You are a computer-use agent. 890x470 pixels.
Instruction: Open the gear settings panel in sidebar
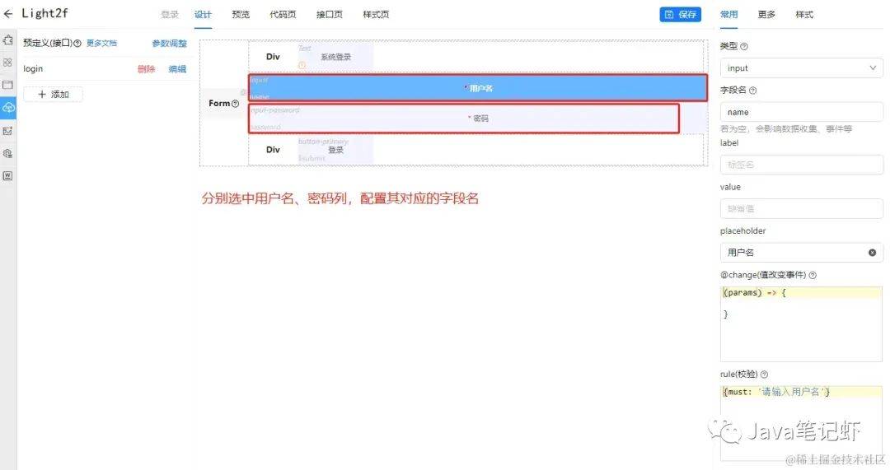[x=8, y=154]
